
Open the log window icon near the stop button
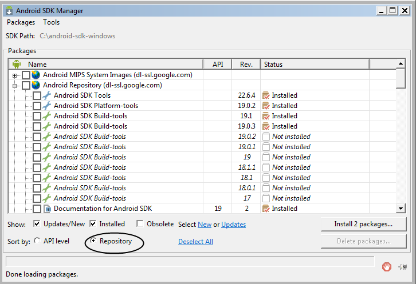coord(403,267)
